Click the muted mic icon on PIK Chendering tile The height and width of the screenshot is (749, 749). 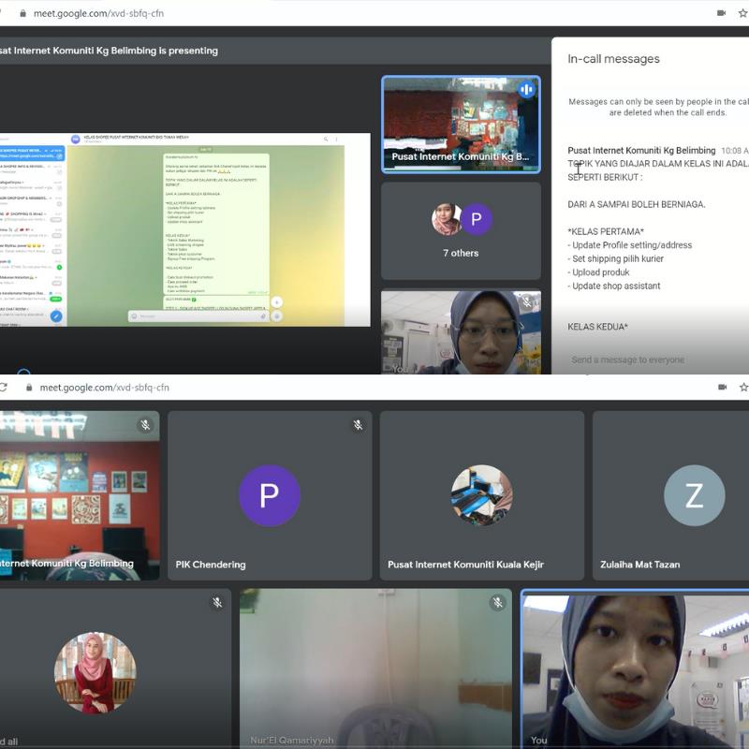click(358, 425)
